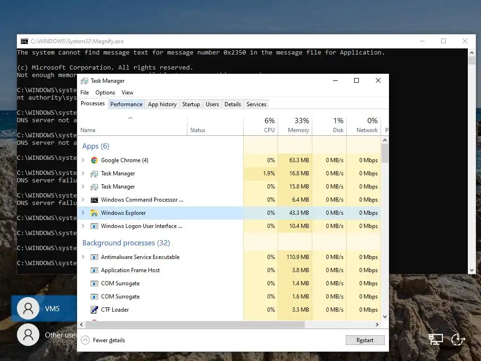The image size is (481, 361).
Task: Click scroll up arrow in process list
Action: [x=385, y=140]
